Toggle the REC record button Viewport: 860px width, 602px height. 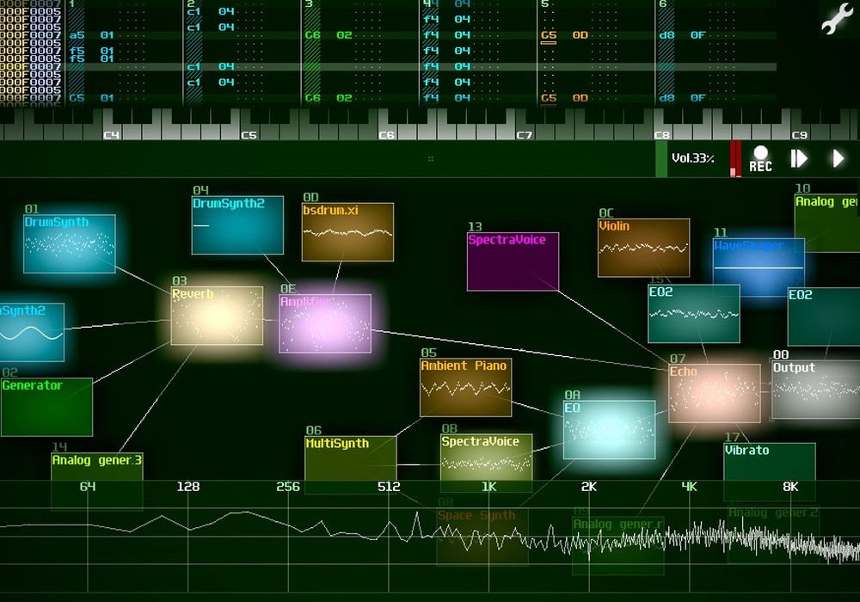coord(760,159)
